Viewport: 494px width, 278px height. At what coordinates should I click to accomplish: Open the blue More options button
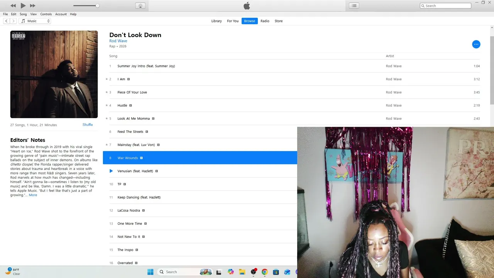pyautogui.click(x=476, y=44)
